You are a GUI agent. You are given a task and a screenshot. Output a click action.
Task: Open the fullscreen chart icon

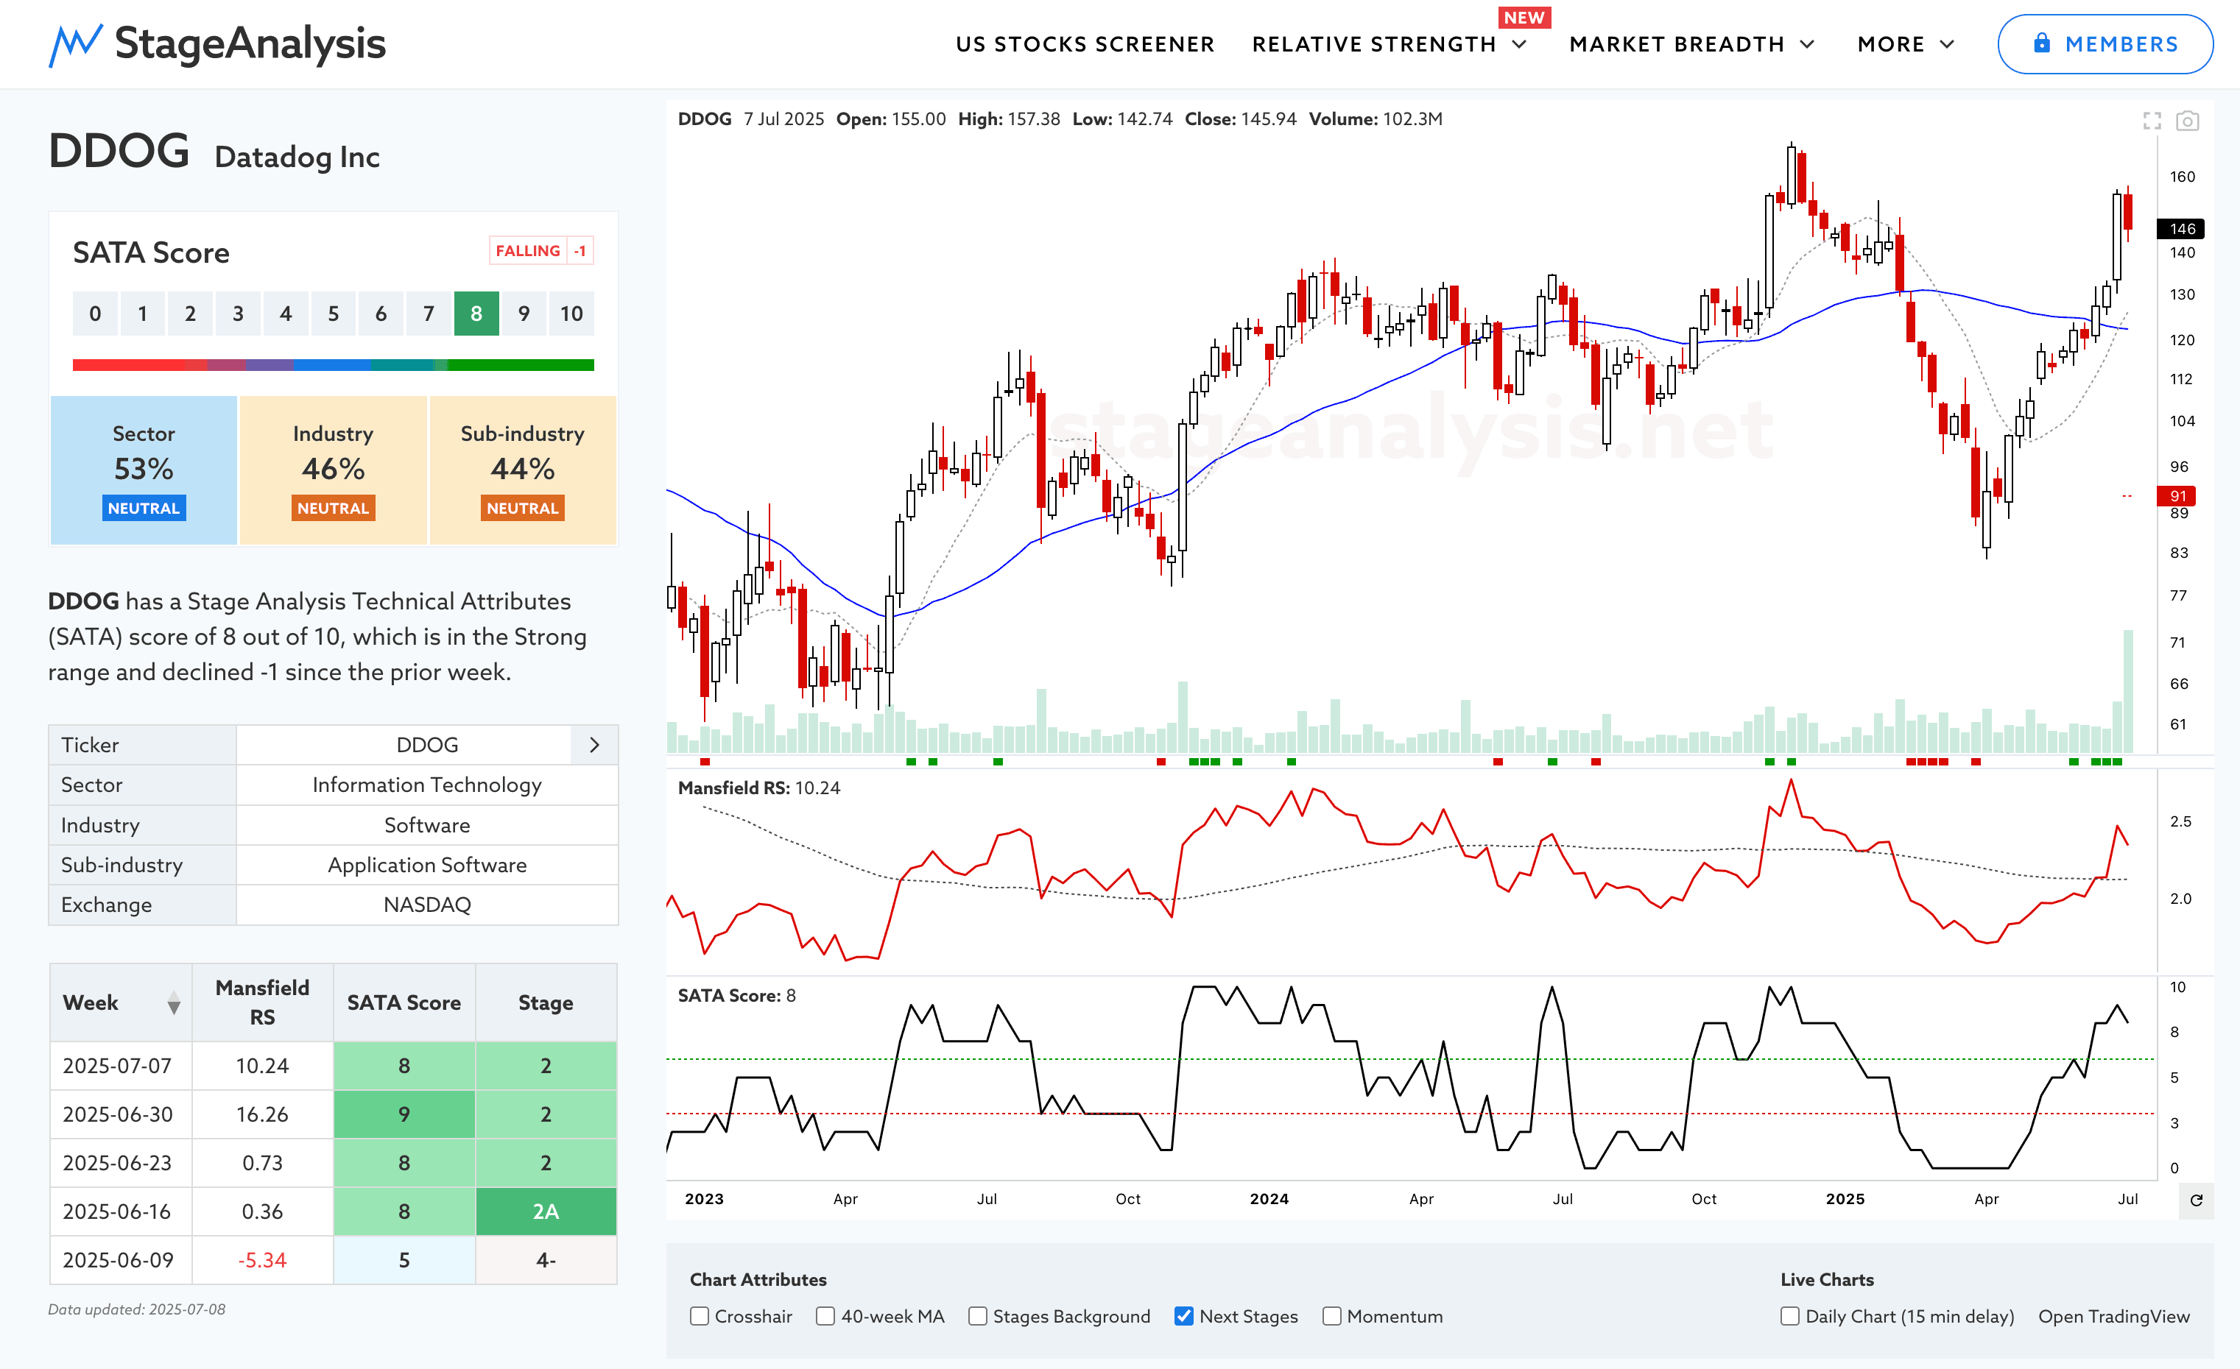pos(2152,121)
